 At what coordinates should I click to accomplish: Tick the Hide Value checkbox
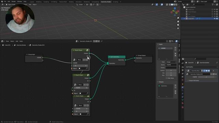166,78
